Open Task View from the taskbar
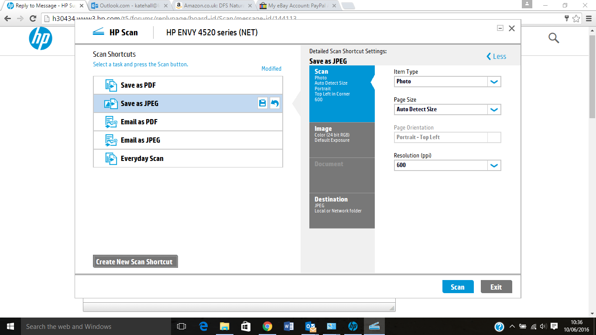 pos(182,326)
